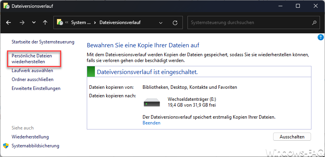Click the green status indicator block
The height and width of the screenshot is (157, 325).
[x=91, y=72]
